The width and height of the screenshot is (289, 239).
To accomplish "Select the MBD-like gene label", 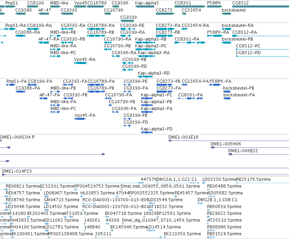I will (x=59, y=3).
